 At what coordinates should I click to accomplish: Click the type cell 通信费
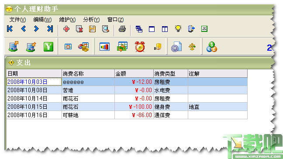click(x=171, y=115)
